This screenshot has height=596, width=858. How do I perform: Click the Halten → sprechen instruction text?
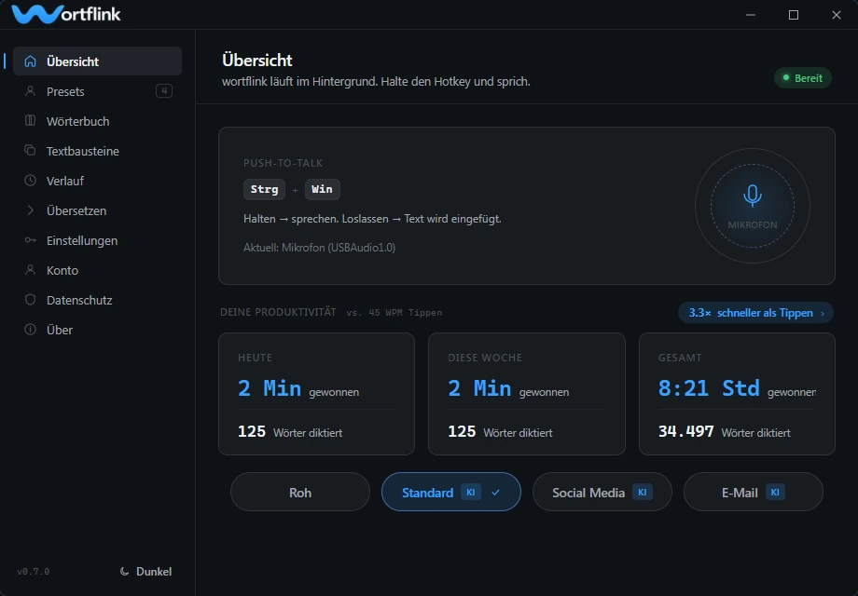click(372, 219)
